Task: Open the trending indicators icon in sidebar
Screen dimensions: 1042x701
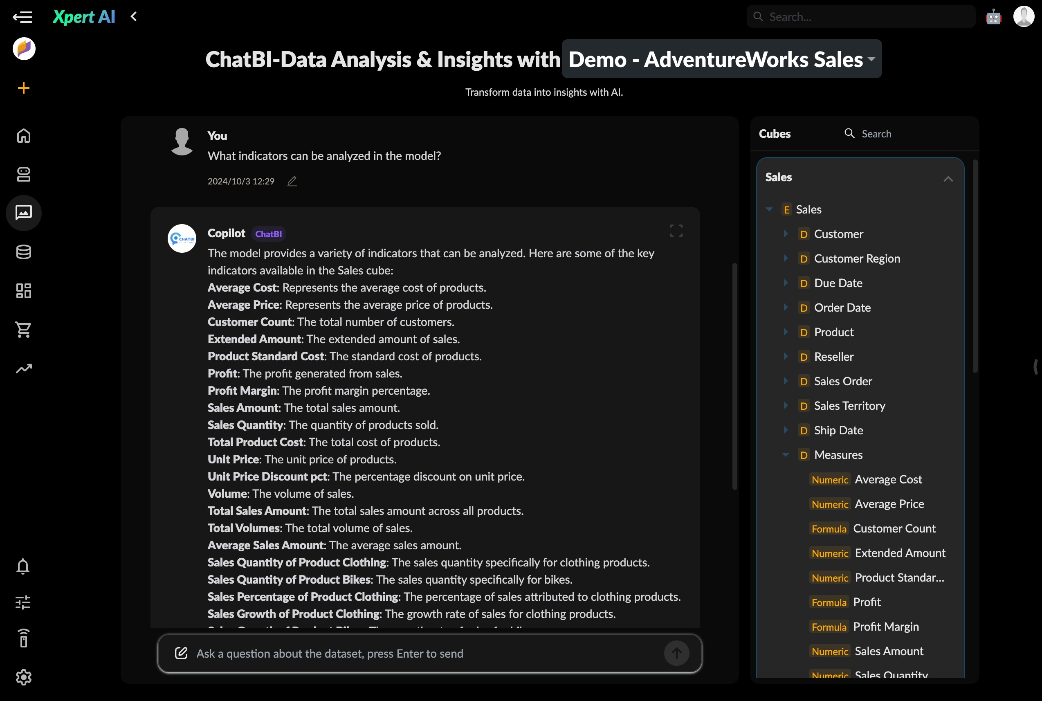Action: (24, 368)
